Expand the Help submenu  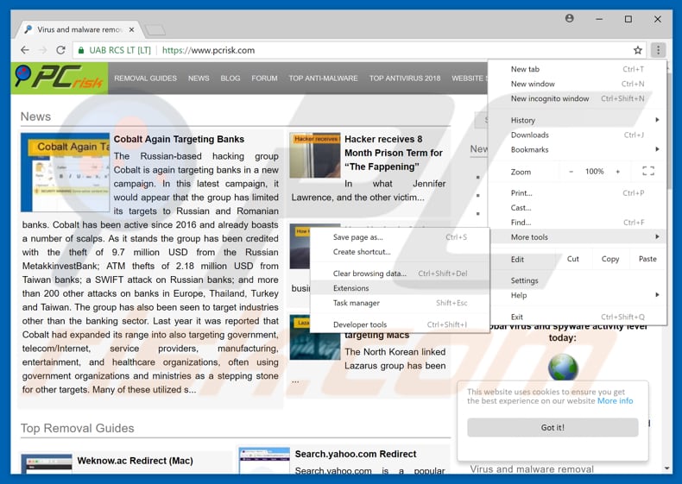click(578, 295)
